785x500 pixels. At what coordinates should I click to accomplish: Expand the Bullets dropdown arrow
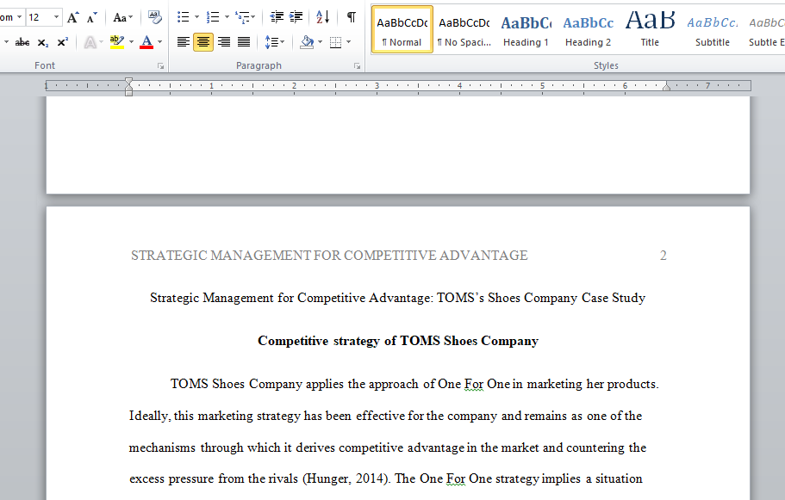click(196, 17)
